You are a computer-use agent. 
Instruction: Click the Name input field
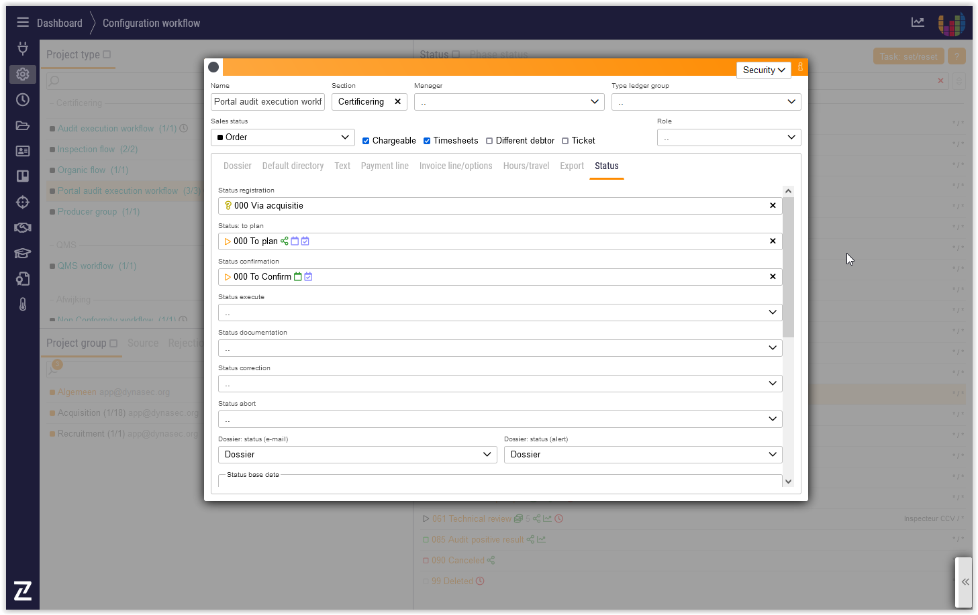click(x=268, y=102)
